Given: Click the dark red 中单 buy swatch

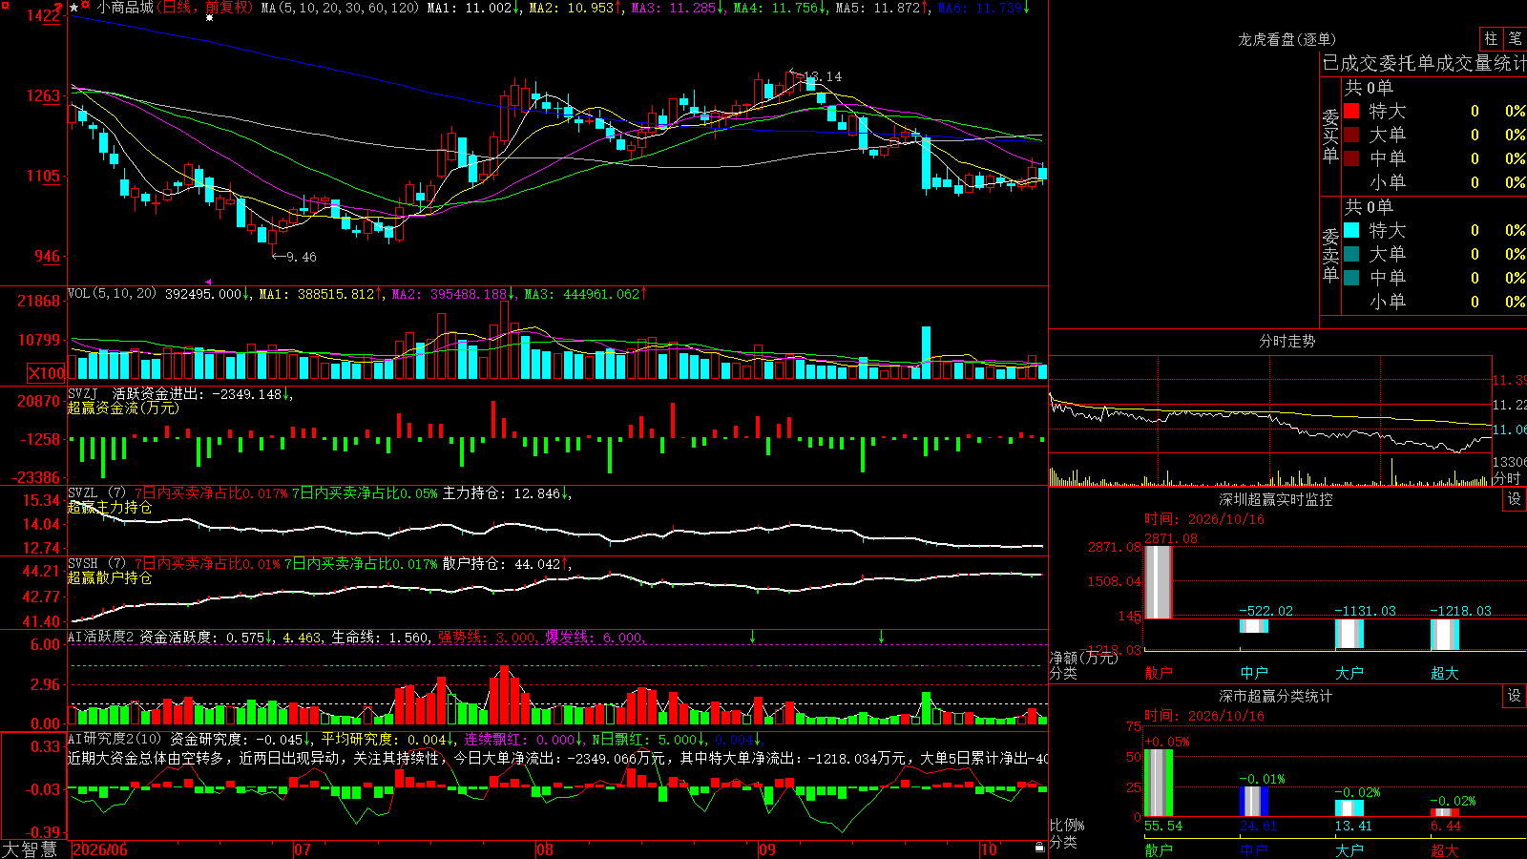Looking at the screenshot, I should coord(1351,158).
